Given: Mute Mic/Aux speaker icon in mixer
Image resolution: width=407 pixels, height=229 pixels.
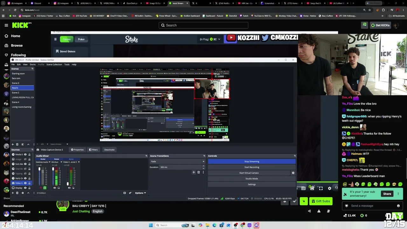Looking at the screenshot, I should tap(55, 188).
